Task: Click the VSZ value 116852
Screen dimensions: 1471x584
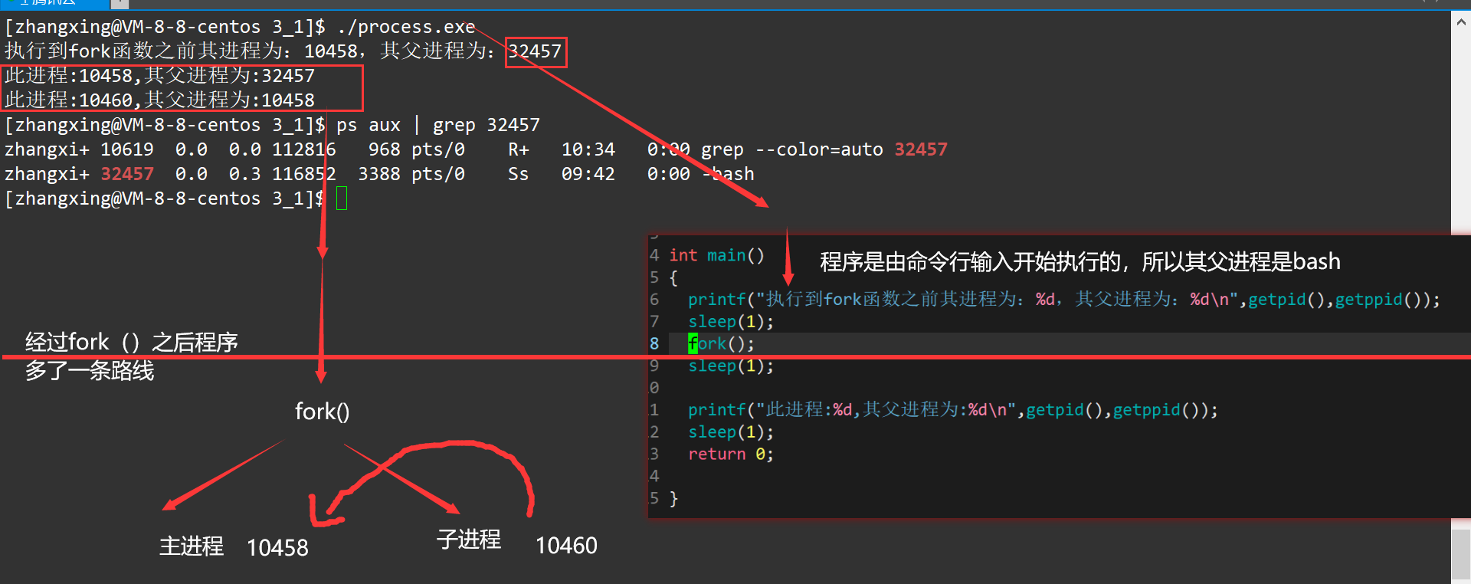Action: [x=304, y=174]
